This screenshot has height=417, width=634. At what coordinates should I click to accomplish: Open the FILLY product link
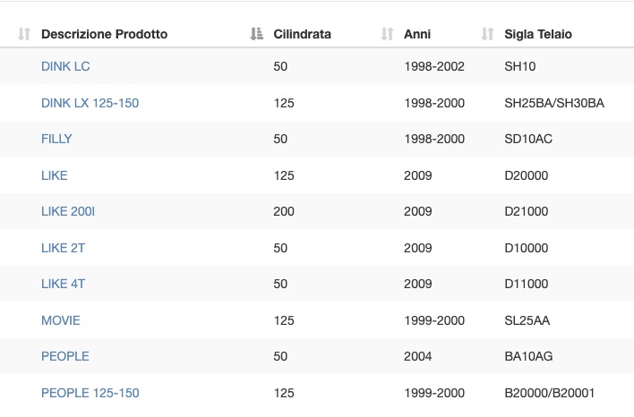56,139
